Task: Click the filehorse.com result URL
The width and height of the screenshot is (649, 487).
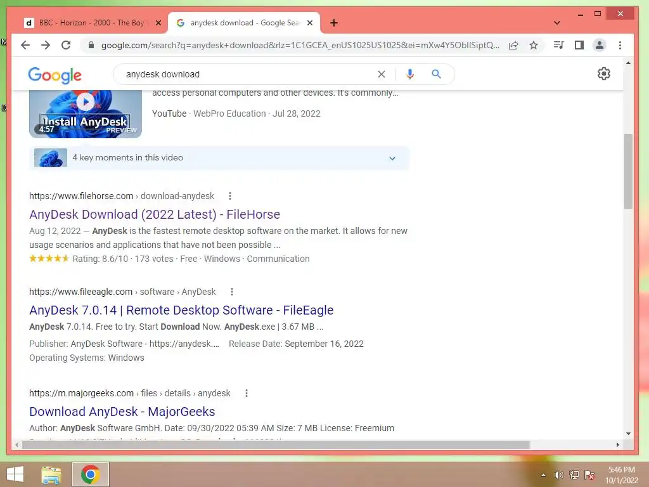Action: [122, 196]
